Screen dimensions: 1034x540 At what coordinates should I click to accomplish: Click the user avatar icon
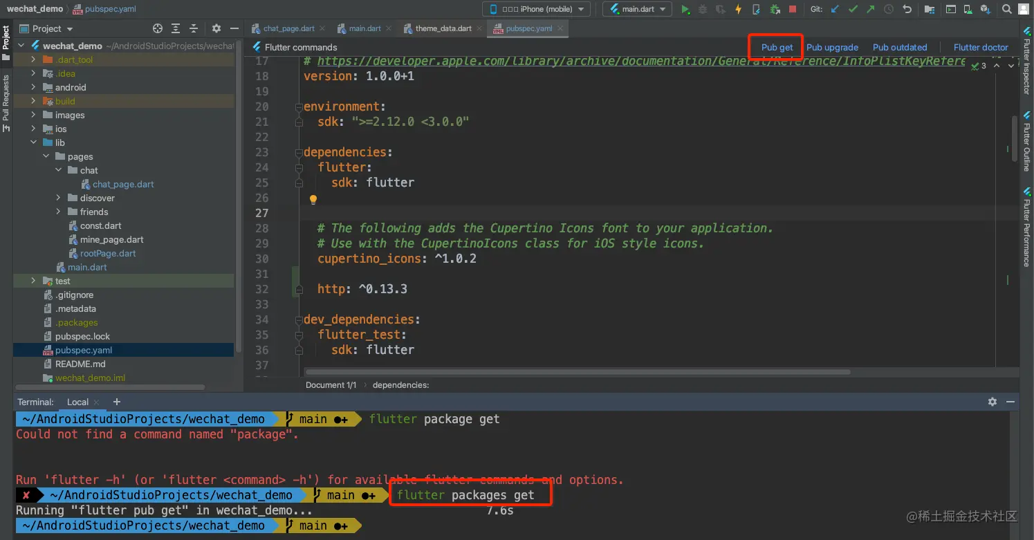1025,9
